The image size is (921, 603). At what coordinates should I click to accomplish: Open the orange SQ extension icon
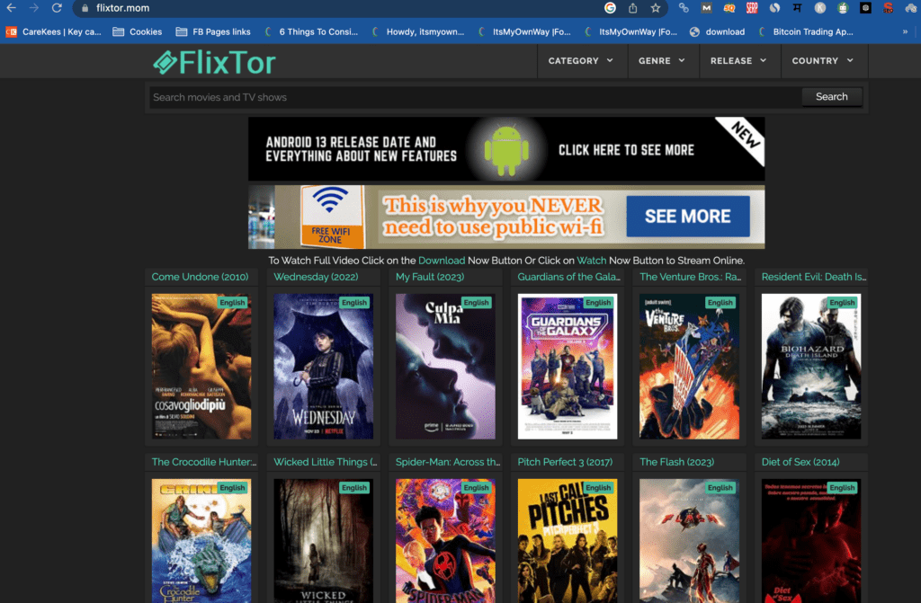[x=729, y=8]
